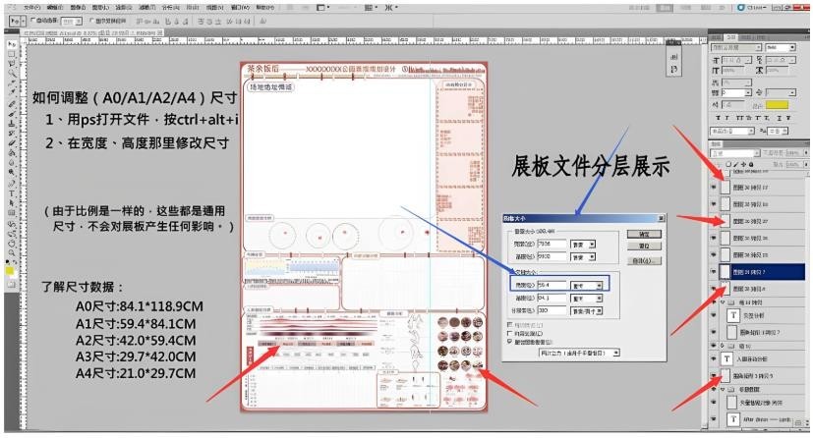
Task: Toggle the Auto-Select checkbox
Action: [x=33, y=21]
